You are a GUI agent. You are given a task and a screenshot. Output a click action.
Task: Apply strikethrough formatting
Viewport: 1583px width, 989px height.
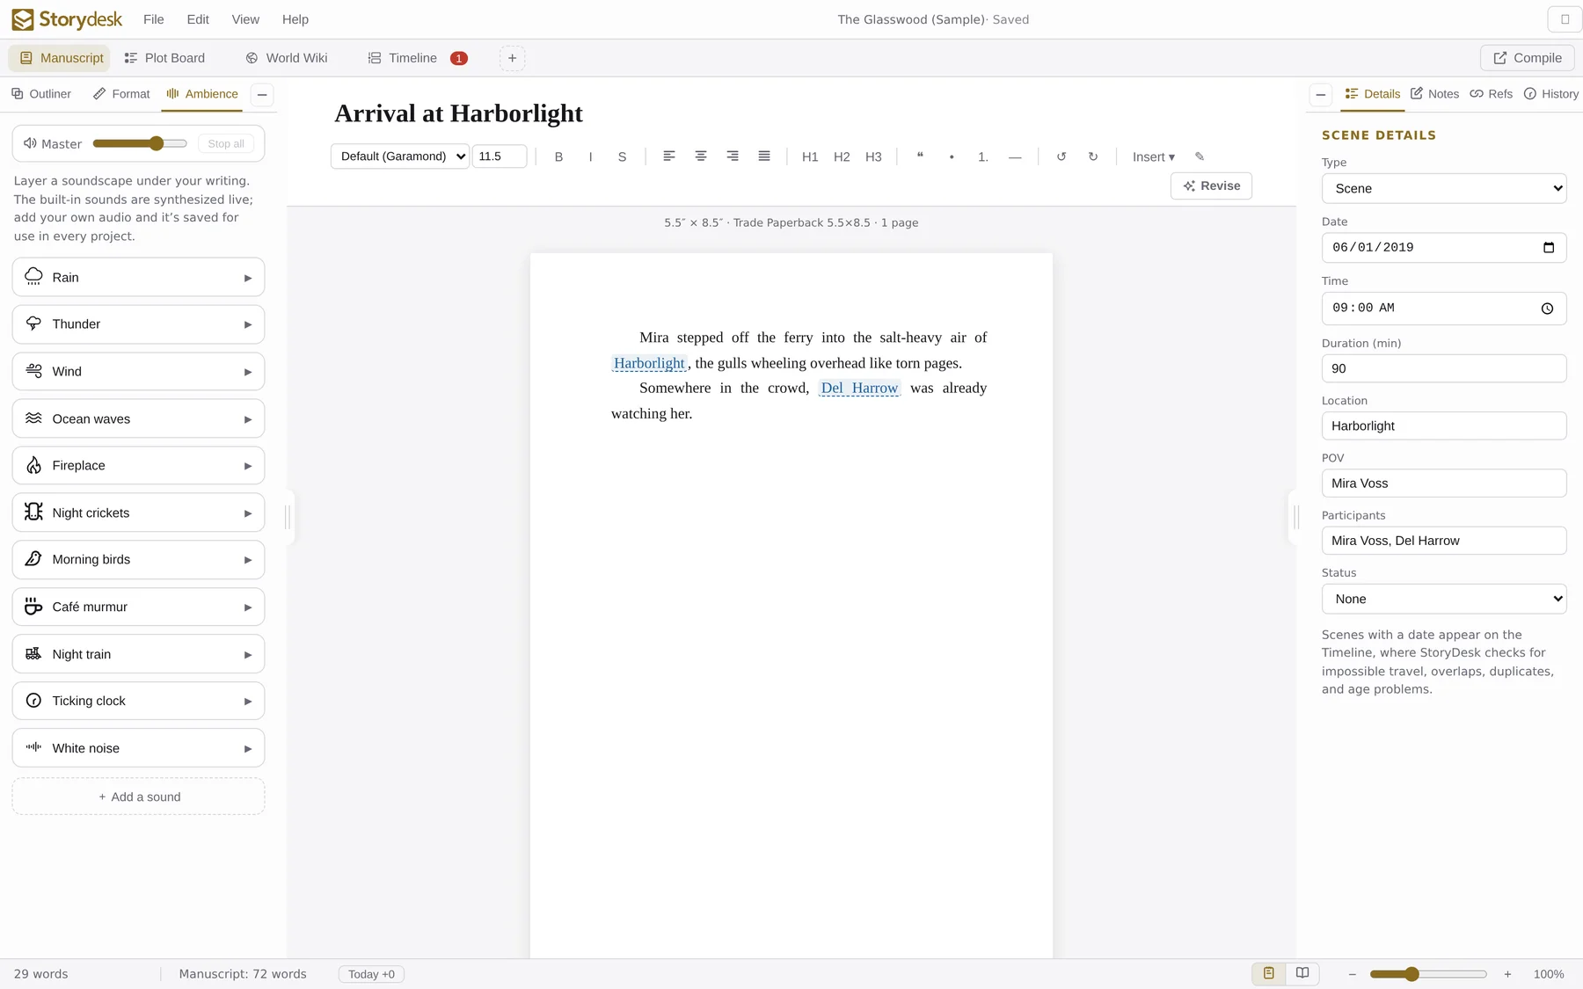tap(622, 156)
